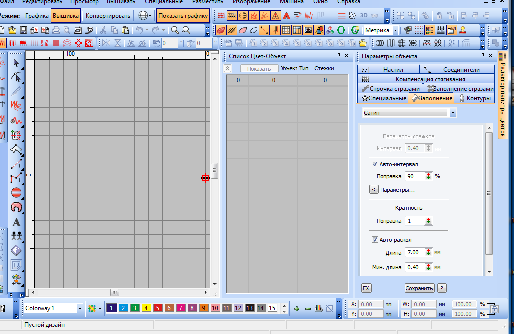Select the Monogram diamond tool

pyautogui.click(x=16, y=250)
